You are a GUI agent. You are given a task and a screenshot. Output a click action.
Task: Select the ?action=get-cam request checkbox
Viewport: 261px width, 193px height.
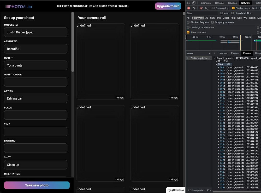coord(188,58)
